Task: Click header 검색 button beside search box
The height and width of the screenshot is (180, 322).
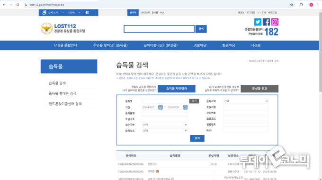Action: (x=201, y=29)
